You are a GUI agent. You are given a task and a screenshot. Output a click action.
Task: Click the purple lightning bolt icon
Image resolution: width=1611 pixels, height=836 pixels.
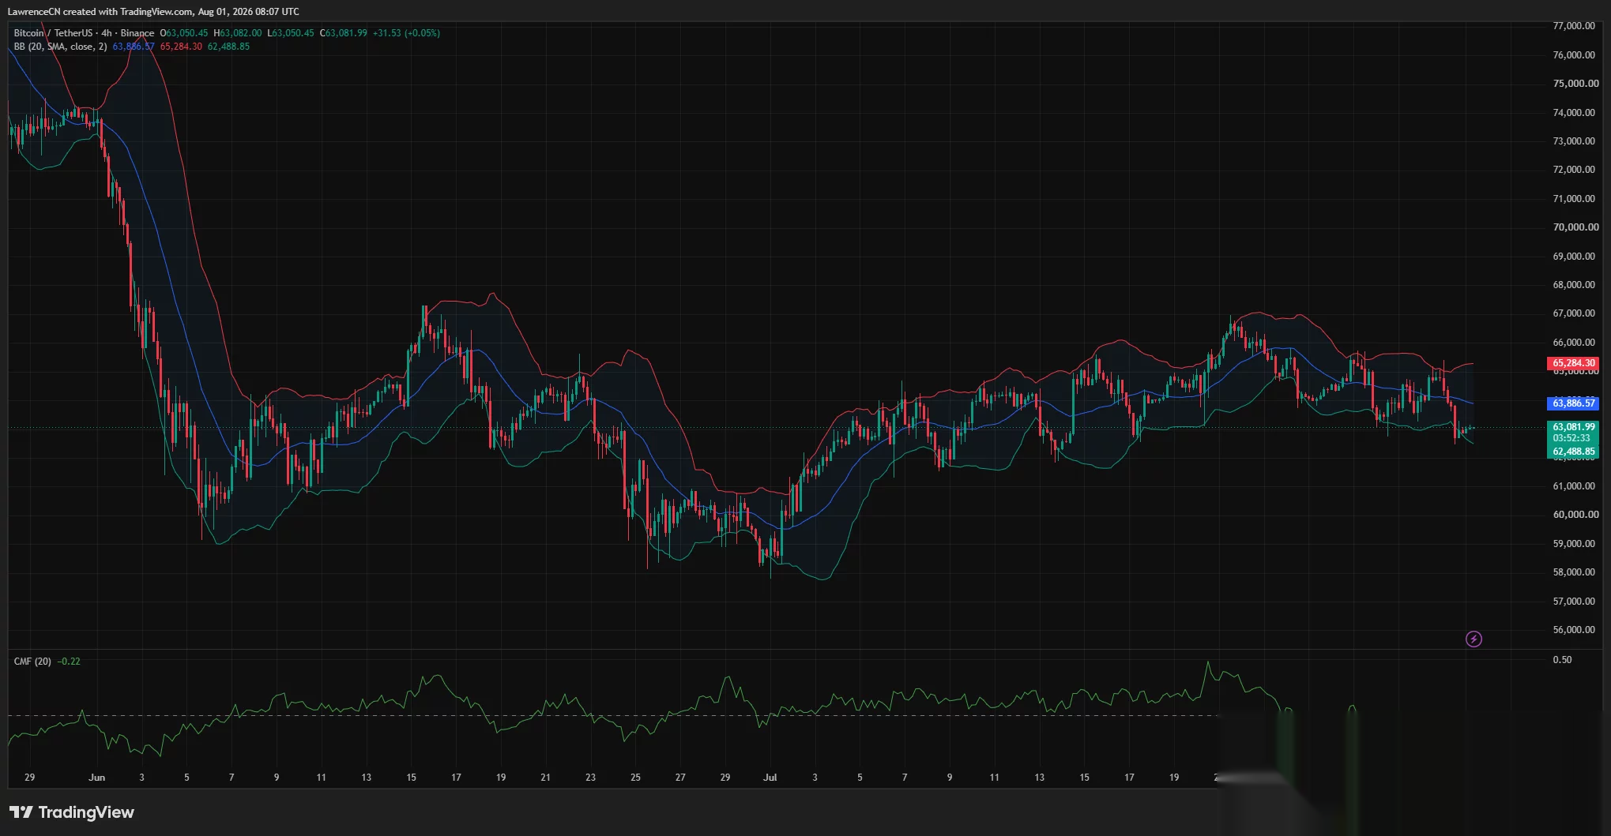pyautogui.click(x=1474, y=639)
